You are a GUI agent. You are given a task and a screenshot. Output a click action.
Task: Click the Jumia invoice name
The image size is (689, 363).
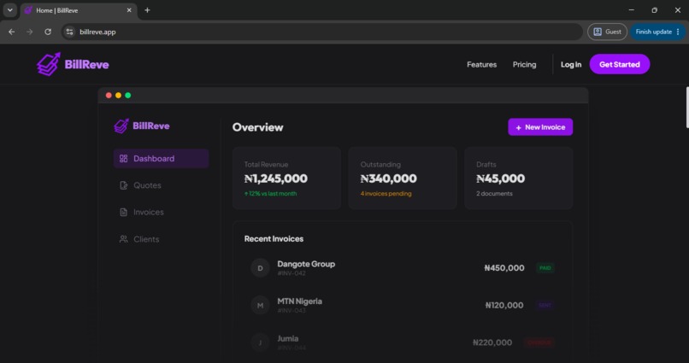288,338
